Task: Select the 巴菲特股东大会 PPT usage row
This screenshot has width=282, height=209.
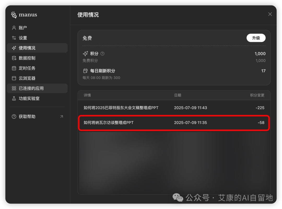Action: 174,107
